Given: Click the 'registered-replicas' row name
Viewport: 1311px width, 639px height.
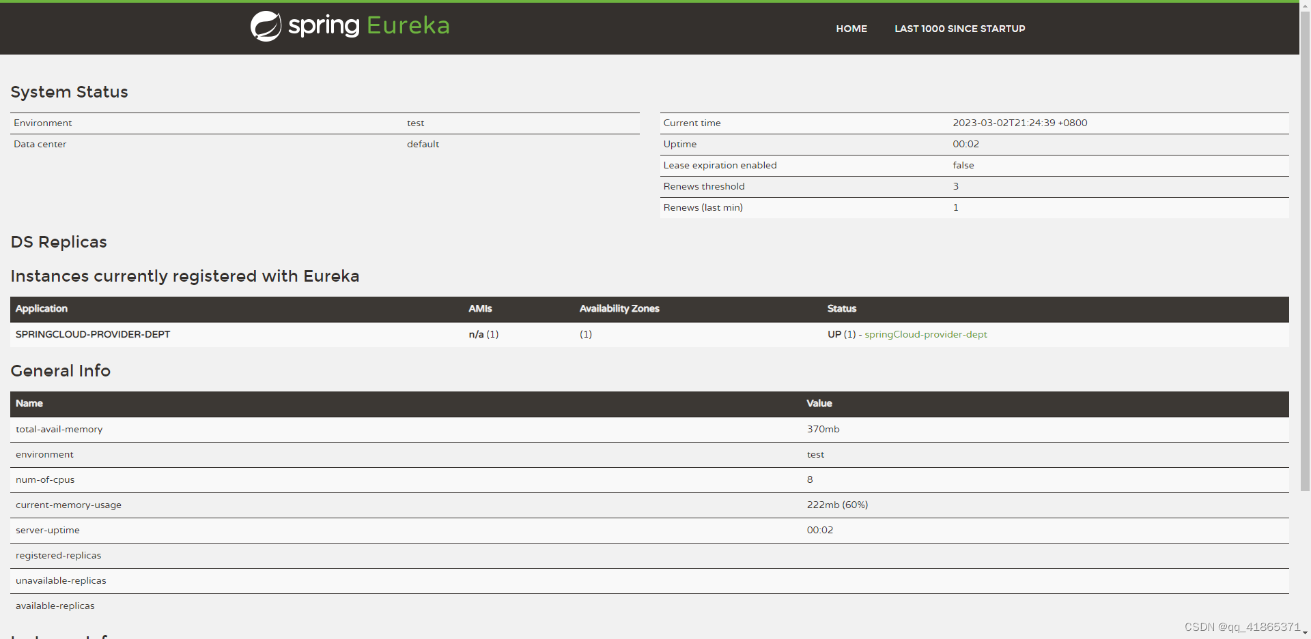Looking at the screenshot, I should 58,555.
